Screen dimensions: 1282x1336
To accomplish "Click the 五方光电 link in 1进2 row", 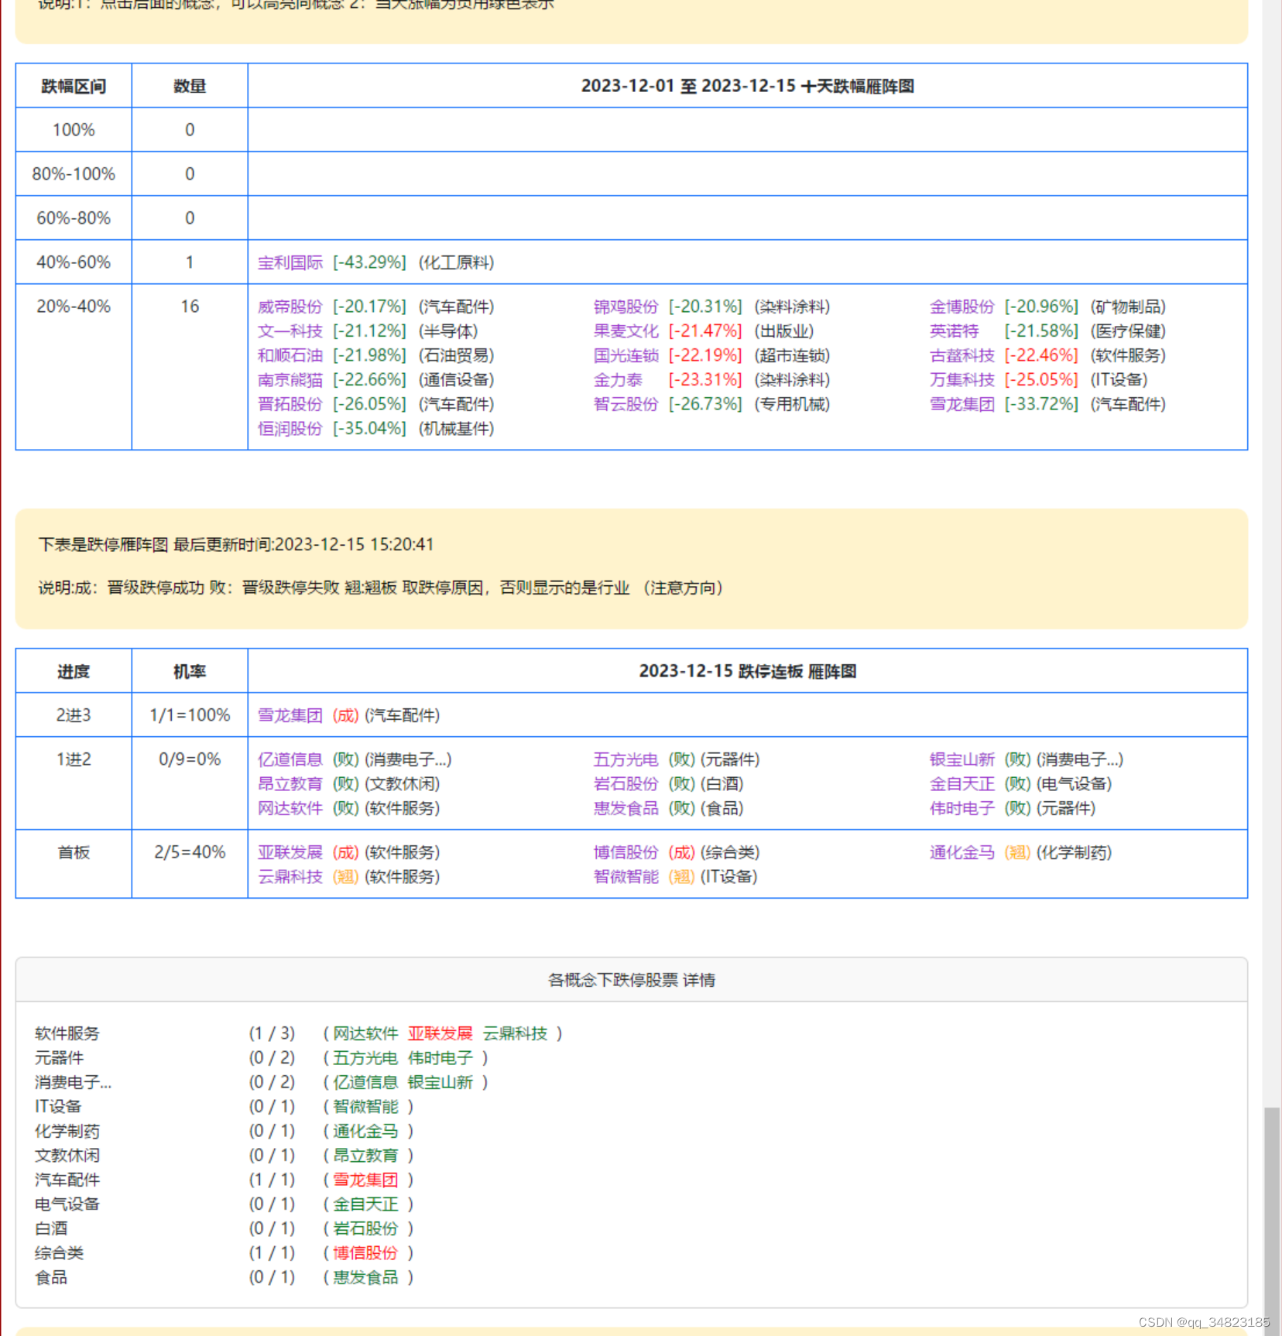I will (626, 759).
